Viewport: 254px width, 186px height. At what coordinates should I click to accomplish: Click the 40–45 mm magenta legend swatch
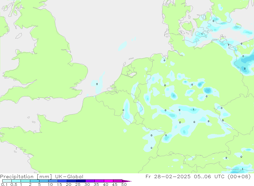[108, 181]
